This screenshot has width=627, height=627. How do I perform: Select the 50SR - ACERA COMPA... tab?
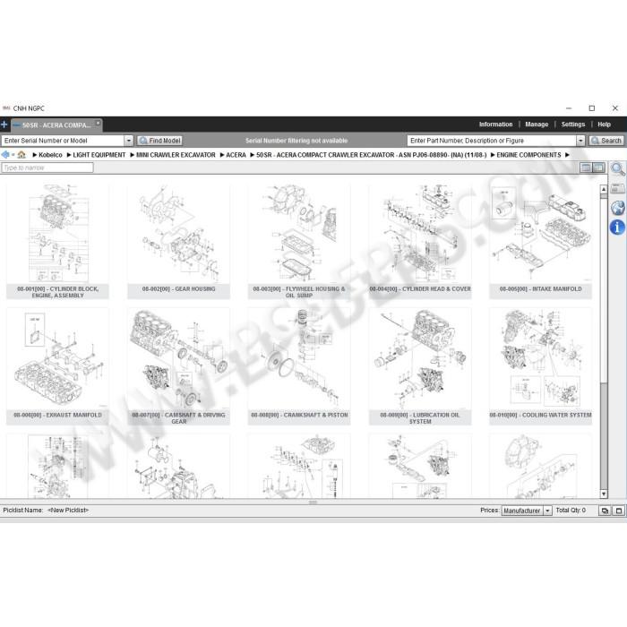pos(56,125)
